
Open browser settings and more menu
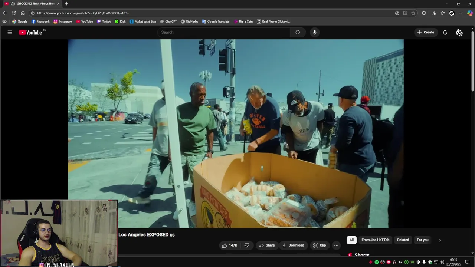[461, 13]
